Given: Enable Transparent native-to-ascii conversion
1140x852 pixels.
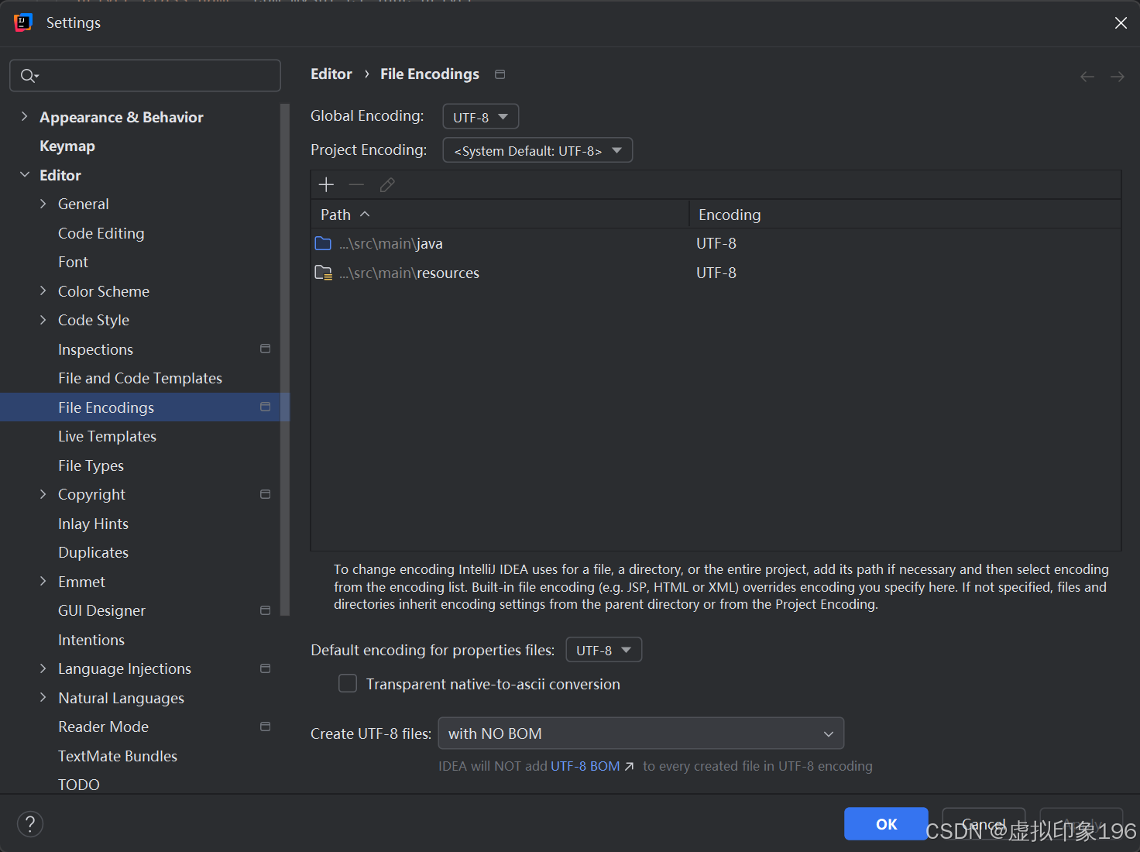Looking at the screenshot, I should [x=348, y=683].
